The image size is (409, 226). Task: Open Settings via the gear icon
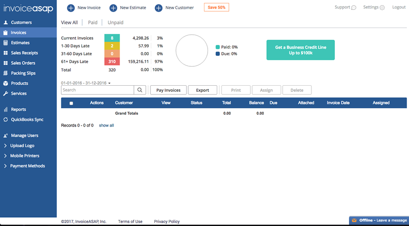coord(382,8)
